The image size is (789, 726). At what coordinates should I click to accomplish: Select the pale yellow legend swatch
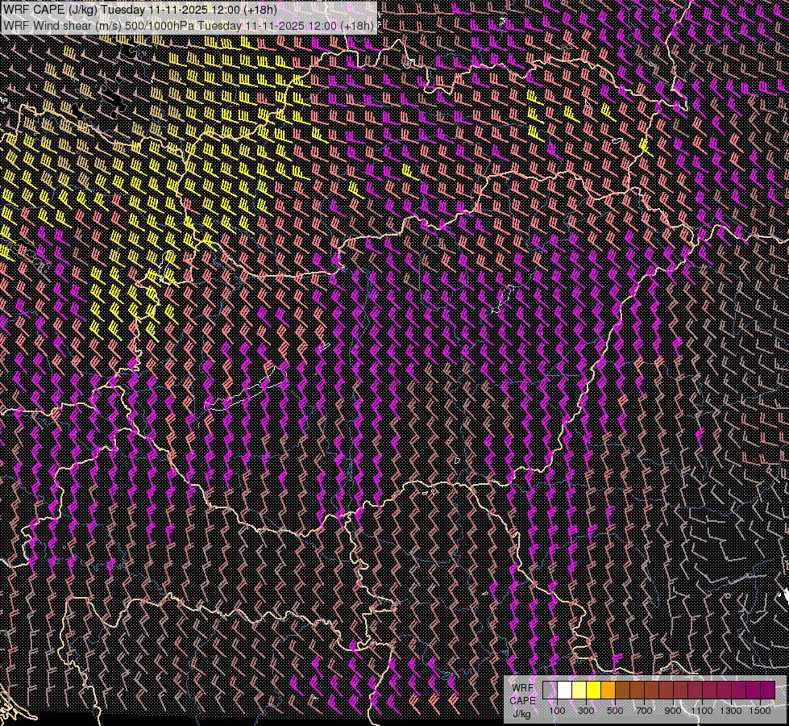pos(579,690)
